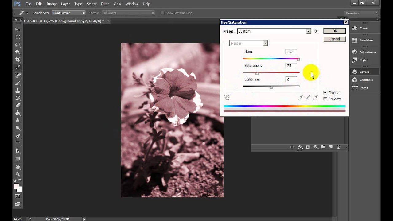Click the Hue value input field

click(x=291, y=52)
